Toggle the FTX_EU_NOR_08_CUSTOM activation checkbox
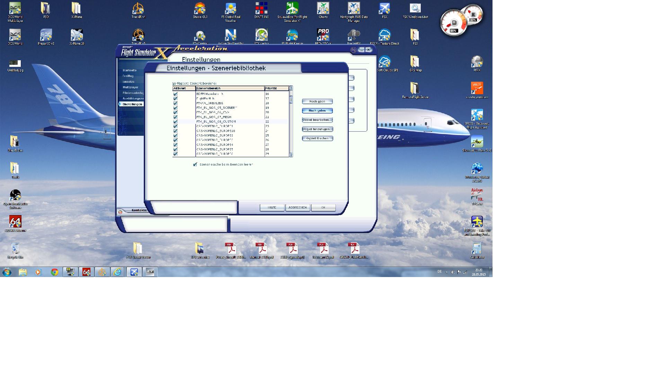This screenshot has height=374, width=665. click(x=175, y=122)
